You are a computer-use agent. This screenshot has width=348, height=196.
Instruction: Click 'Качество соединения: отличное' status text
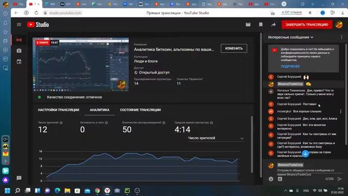point(74,97)
